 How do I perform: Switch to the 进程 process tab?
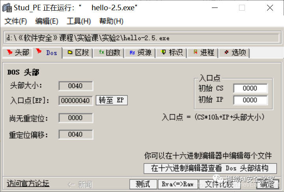tap(203, 52)
